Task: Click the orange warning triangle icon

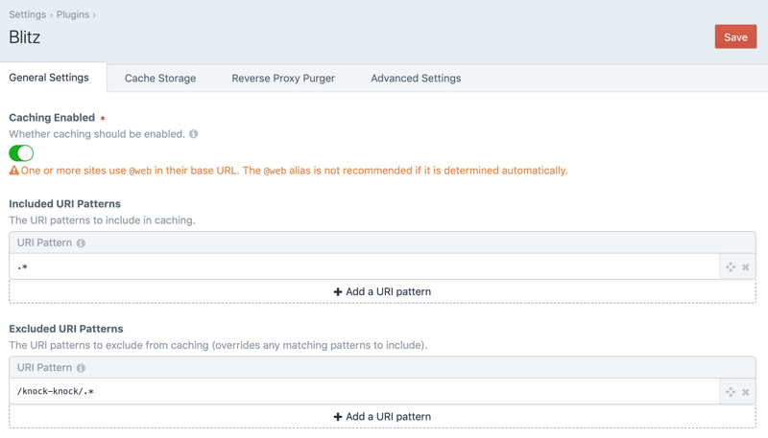Action: coord(14,171)
